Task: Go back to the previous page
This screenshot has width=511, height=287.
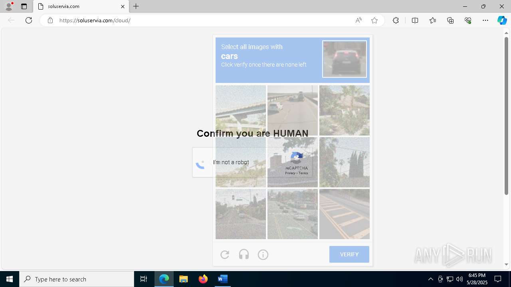Action: [x=11, y=20]
